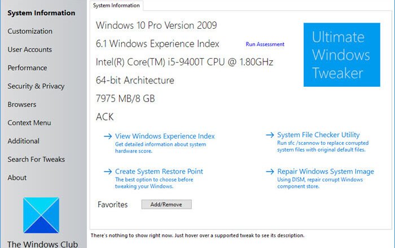
Task: Open Search For Tweaks
Action: click(36, 160)
